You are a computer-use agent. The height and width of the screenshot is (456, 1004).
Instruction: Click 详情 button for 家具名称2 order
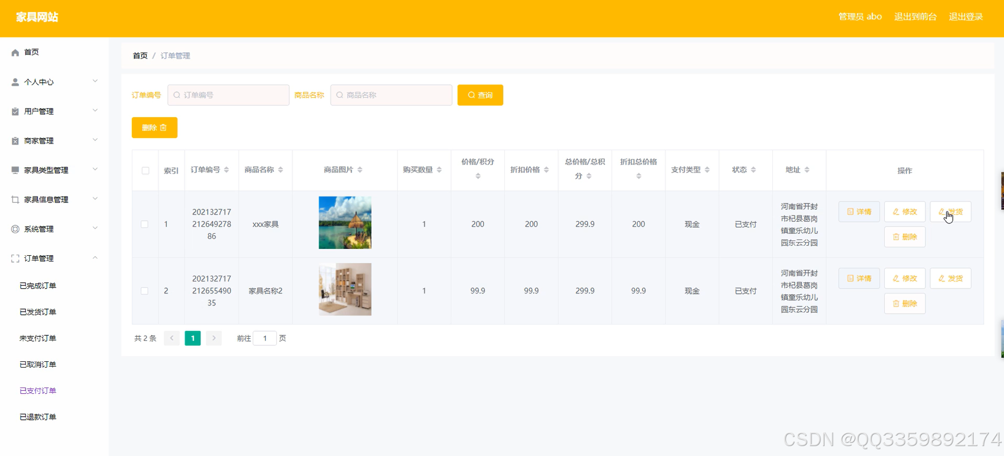(859, 278)
